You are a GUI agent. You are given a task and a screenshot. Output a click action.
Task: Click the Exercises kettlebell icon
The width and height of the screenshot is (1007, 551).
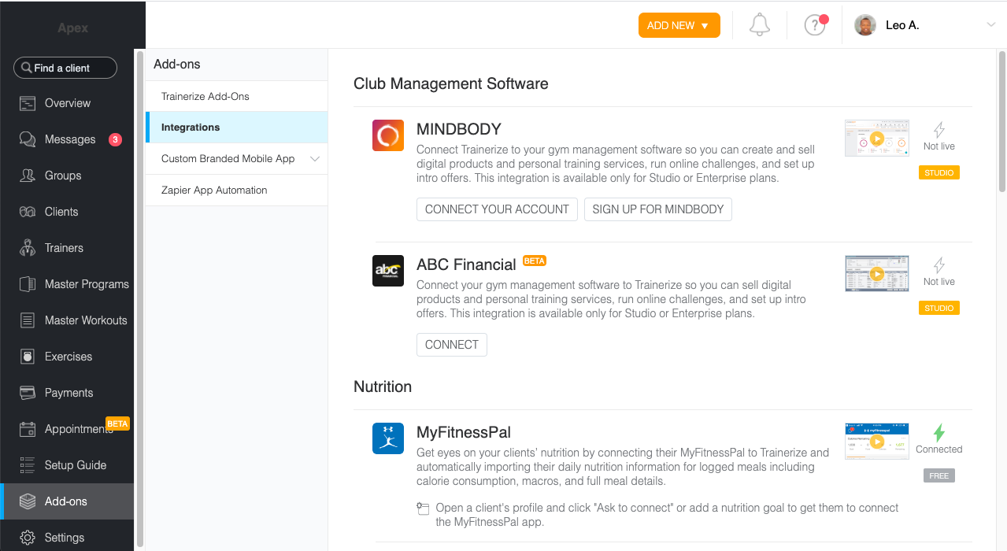[x=28, y=357]
